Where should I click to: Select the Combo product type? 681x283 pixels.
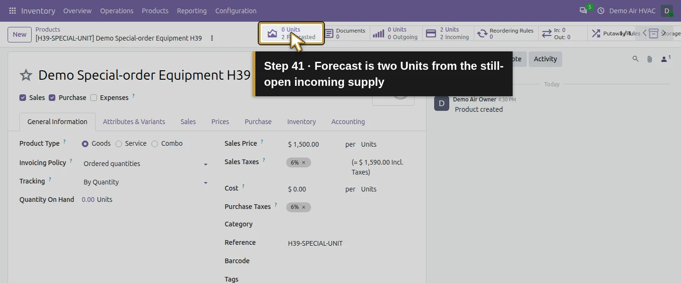click(155, 144)
